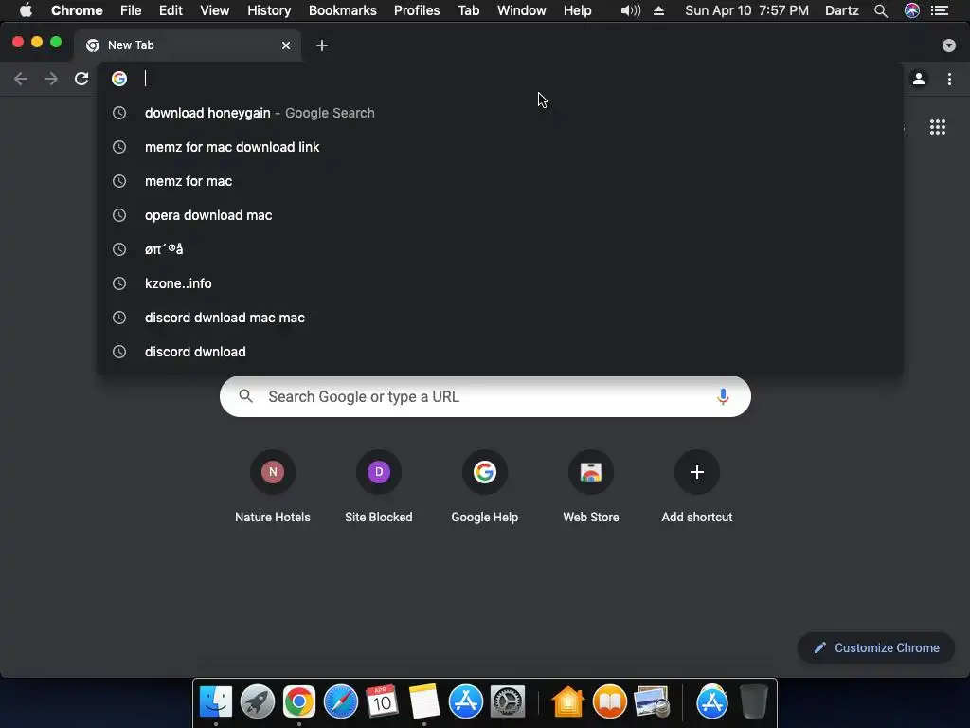Open Calendar from the Dock
The image size is (970, 728).
tap(383, 702)
